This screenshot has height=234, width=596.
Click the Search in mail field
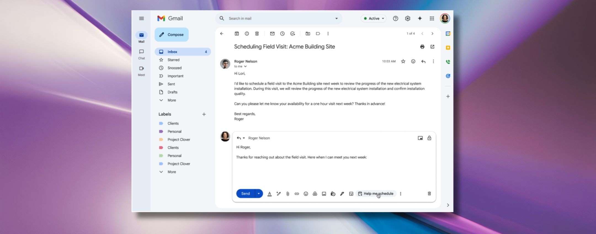(279, 18)
